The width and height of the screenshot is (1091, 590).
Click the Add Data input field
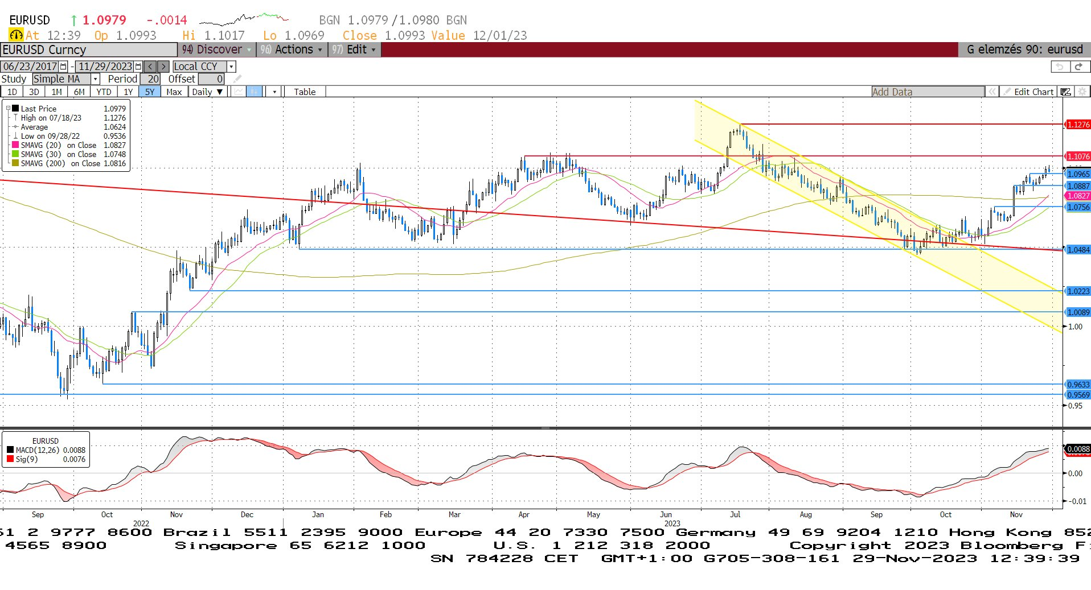click(x=928, y=92)
